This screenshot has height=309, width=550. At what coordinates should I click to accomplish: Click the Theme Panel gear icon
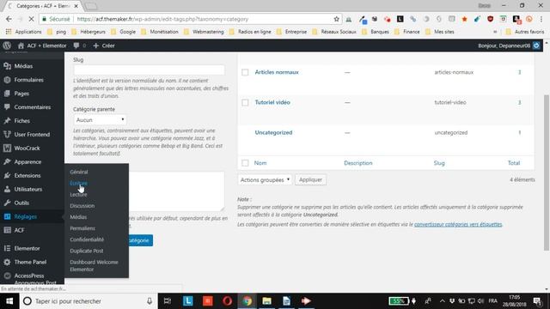click(x=7, y=262)
